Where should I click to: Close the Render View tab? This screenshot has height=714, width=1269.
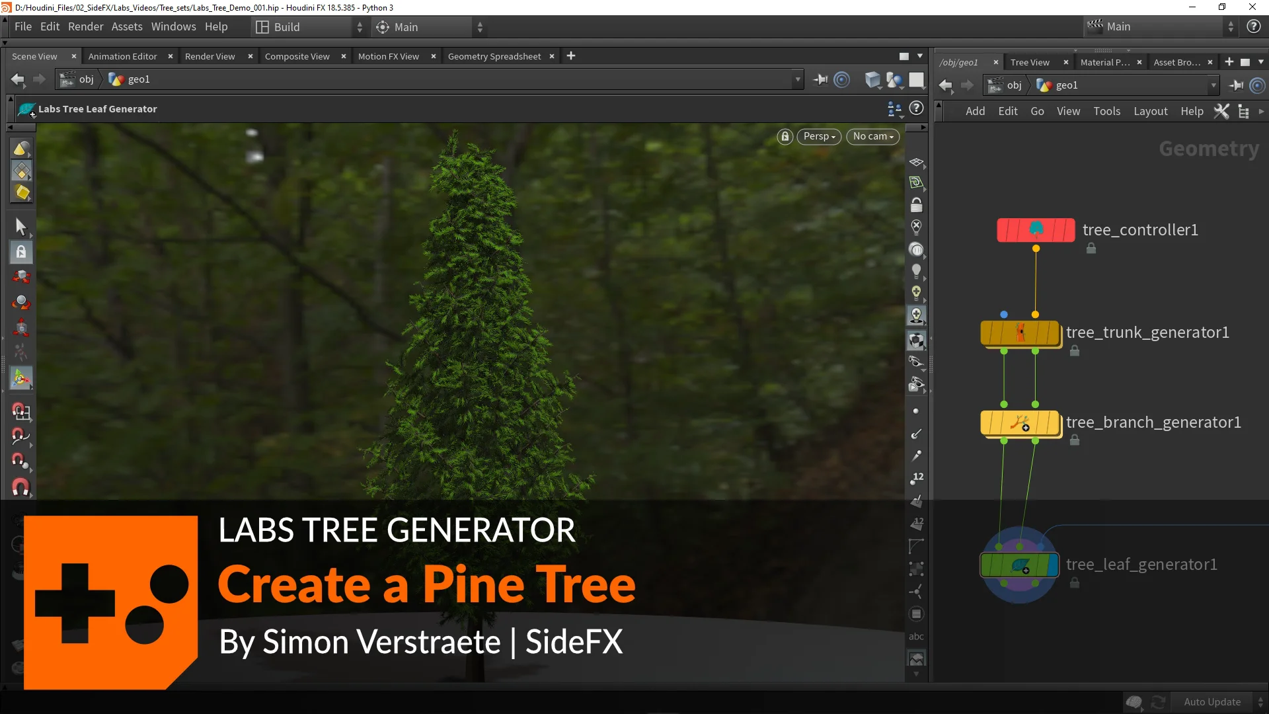[x=250, y=56]
